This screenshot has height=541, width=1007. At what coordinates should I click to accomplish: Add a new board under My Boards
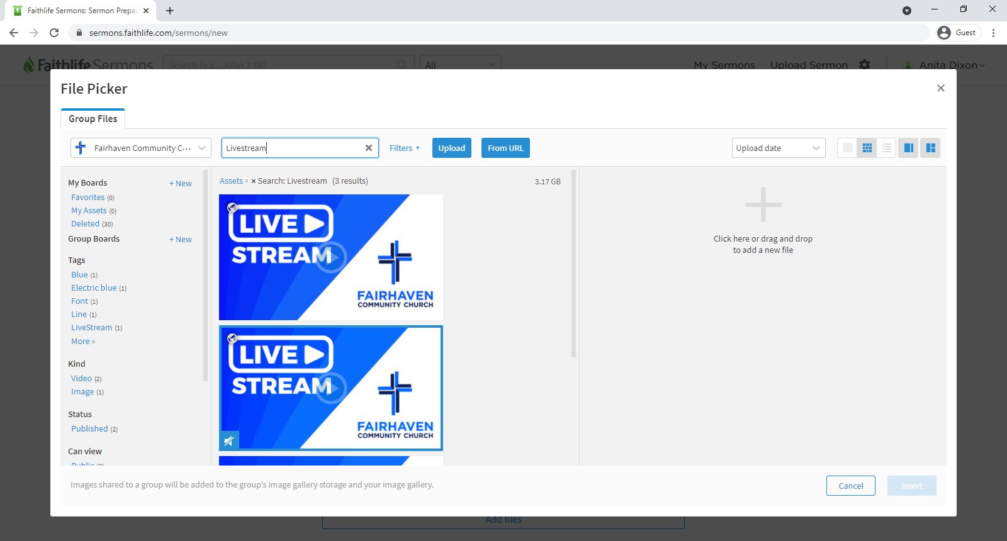[181, 184]
